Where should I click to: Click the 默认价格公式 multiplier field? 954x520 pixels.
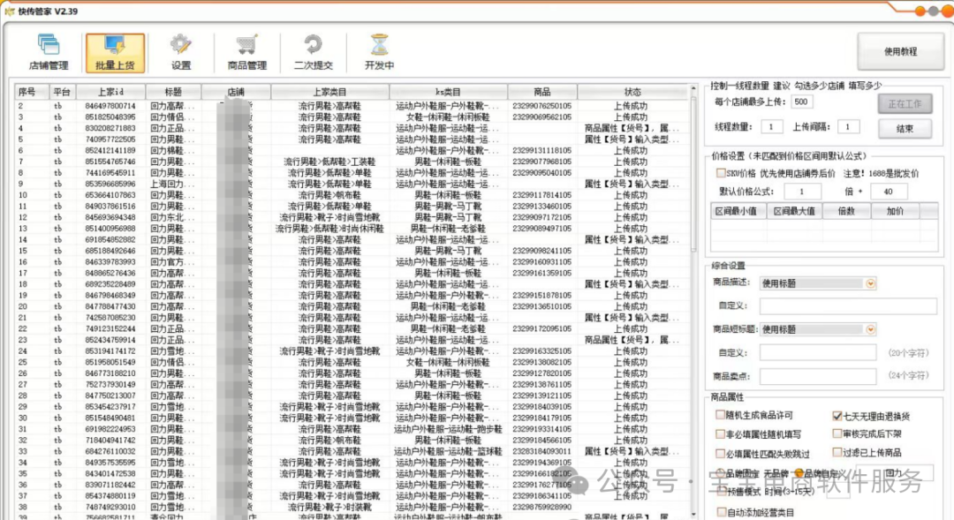802,192
